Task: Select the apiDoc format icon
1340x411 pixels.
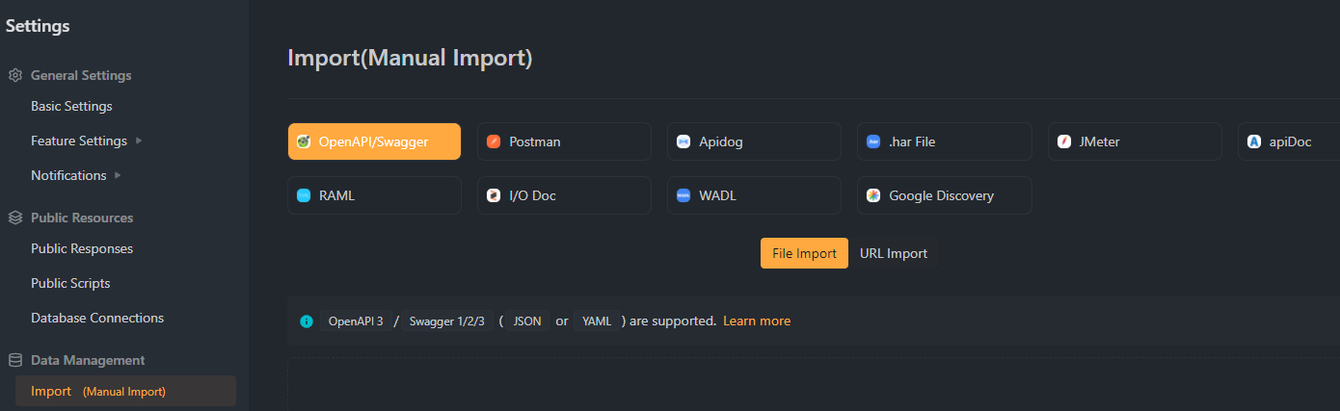Action: click(1254, 141)
